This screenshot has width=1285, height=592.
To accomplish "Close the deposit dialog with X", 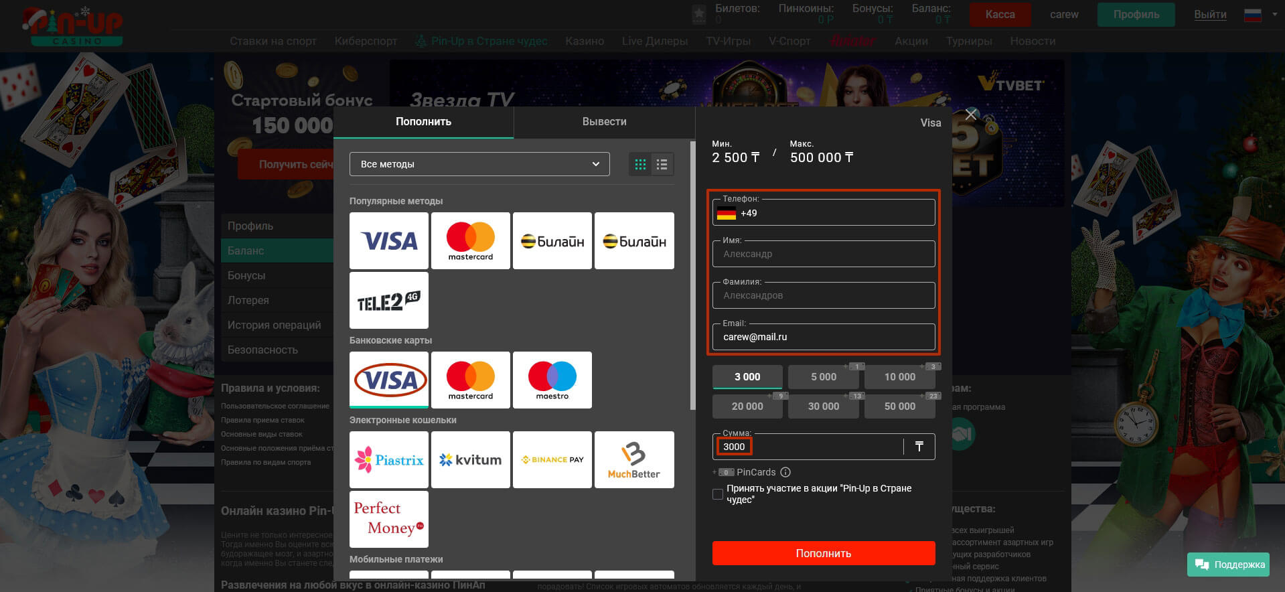I will coord(971,115).
